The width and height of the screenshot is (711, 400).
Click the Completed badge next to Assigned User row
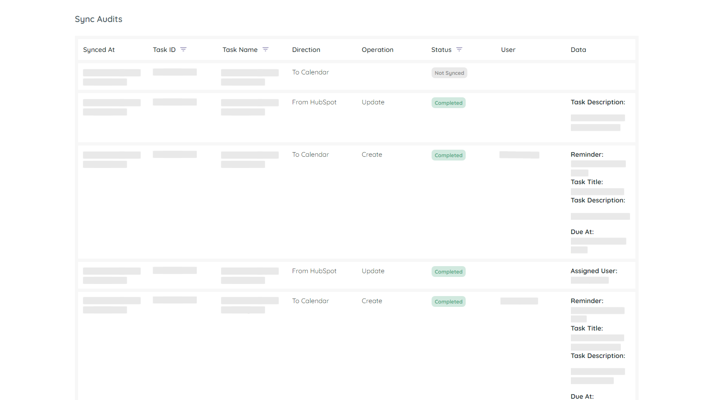pos(448,271)
